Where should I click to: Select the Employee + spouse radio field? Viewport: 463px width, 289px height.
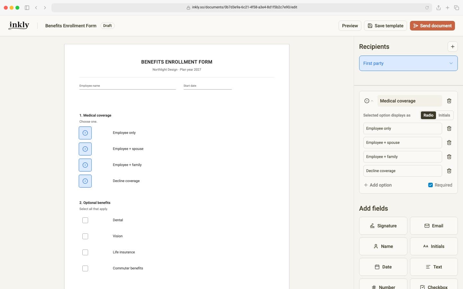(85, 149)
